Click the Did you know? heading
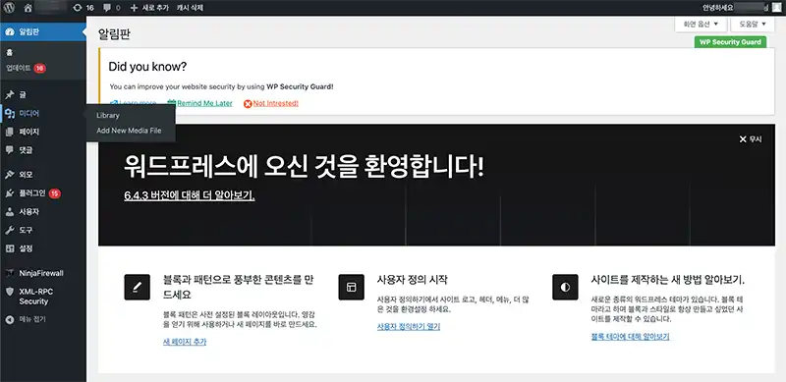 147,67
